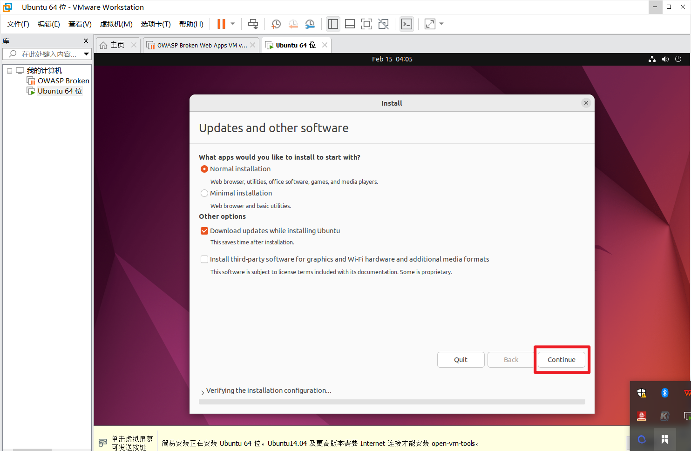Click the take snapshot icon
Viewport: 691px width, 451px height.
276,24
